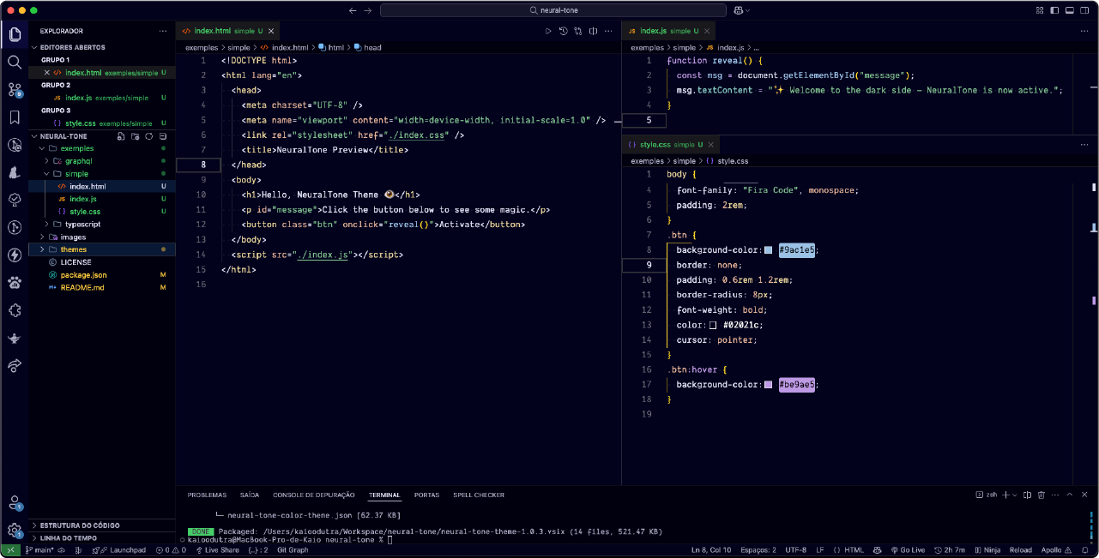
Task: Click Reload in the status bar
Action: [x=1020, y=549]
